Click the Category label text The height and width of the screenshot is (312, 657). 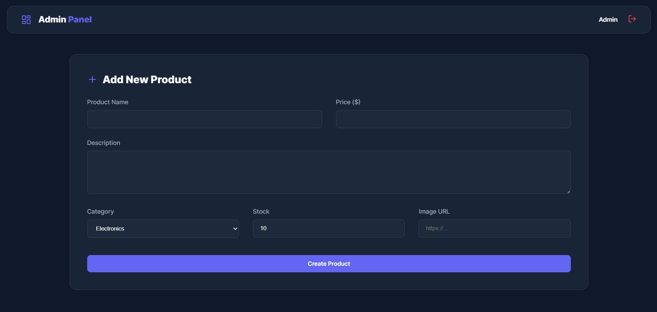pos(100,212)
